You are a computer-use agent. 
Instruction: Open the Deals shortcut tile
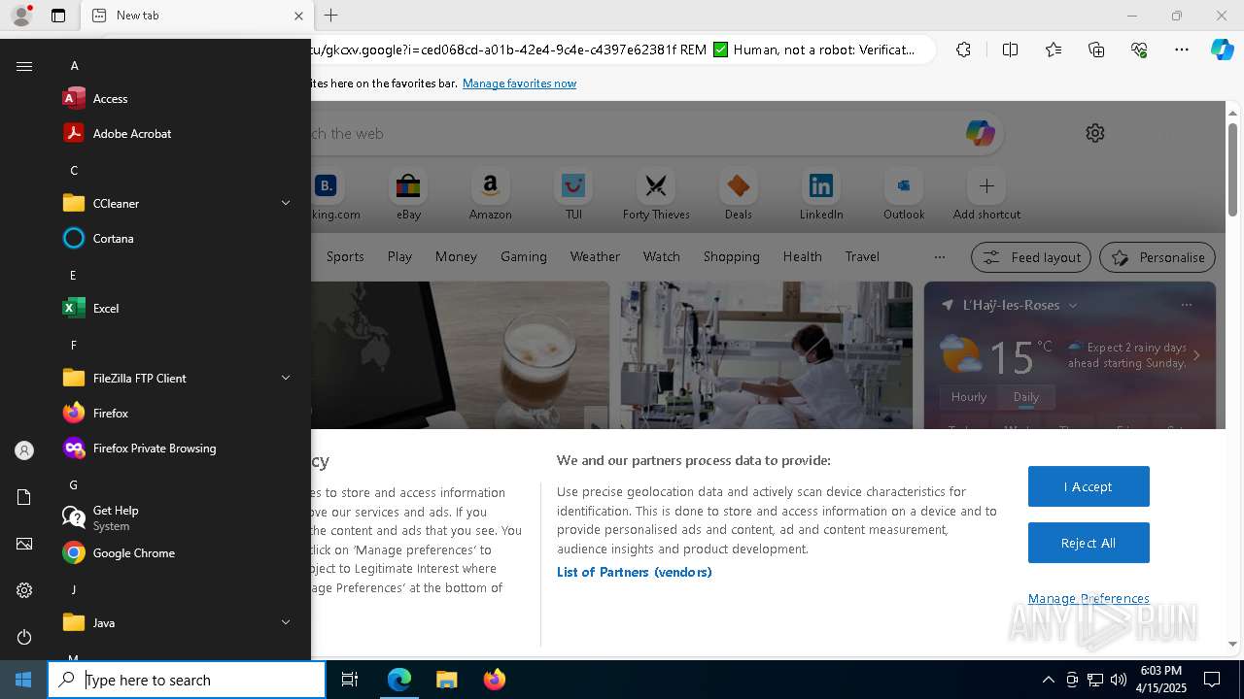738,194
